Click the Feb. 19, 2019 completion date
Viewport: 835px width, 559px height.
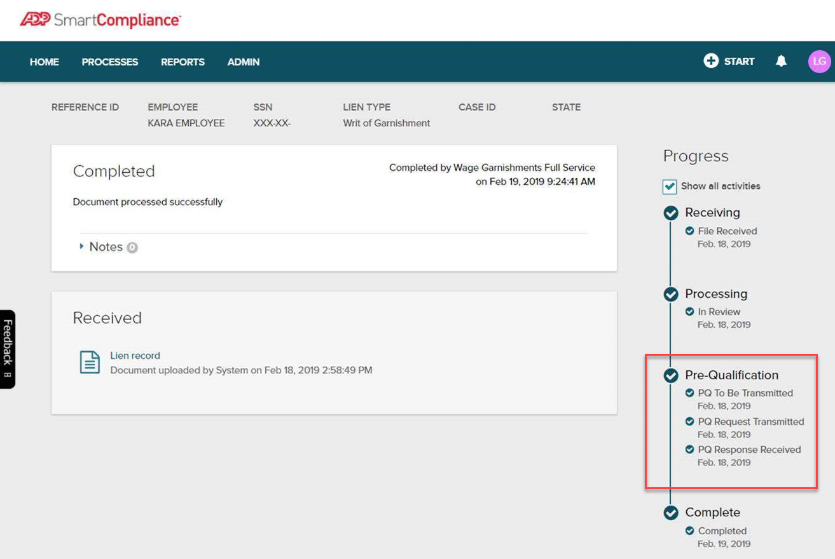pos(724,544)
